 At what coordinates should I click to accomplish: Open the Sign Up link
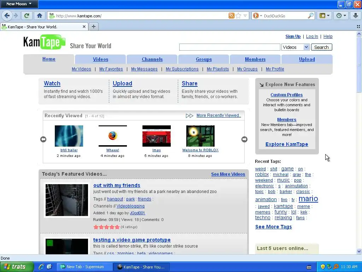(293, 36)
